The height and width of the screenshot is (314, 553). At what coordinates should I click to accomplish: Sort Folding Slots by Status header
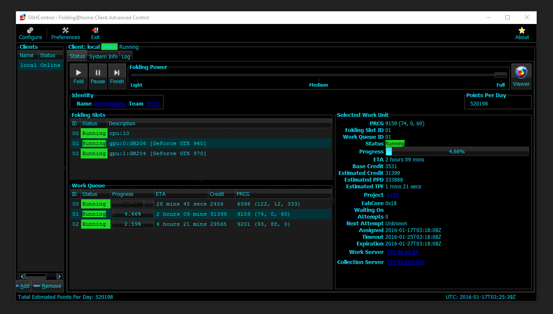[94, 123]
